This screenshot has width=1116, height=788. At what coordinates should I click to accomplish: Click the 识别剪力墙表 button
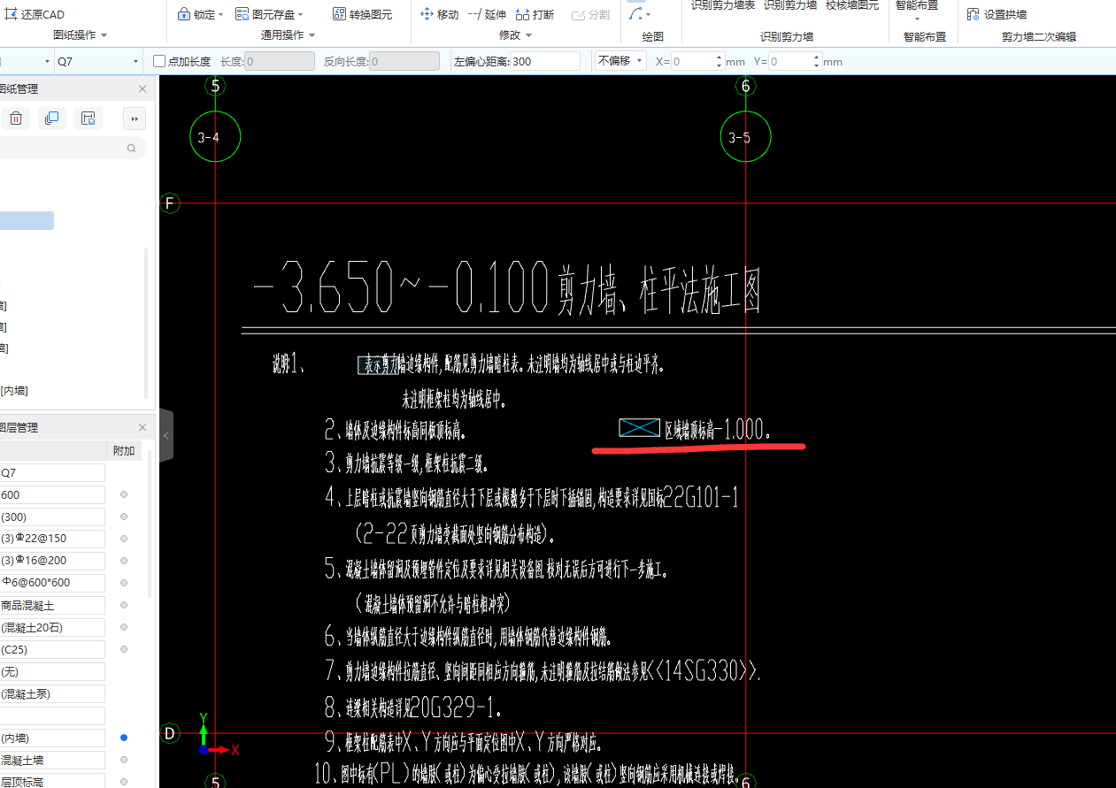pos(723,6)
